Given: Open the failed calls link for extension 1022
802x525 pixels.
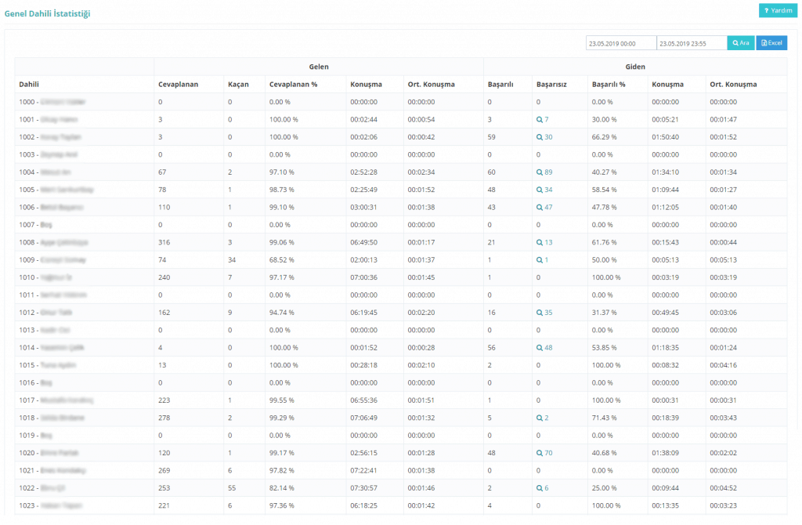Looking at the screenshot, I should point(542,488).
